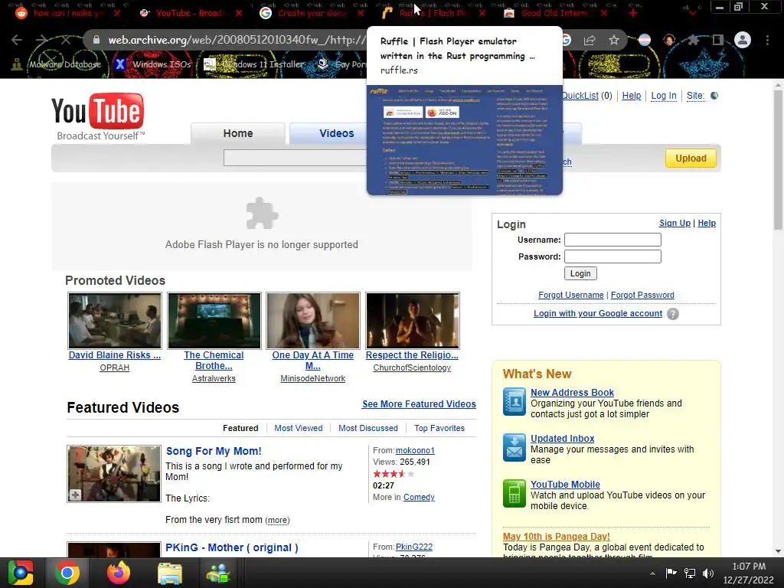Click the Log In header link
784x588 pixels.
(x=664, y=96)
